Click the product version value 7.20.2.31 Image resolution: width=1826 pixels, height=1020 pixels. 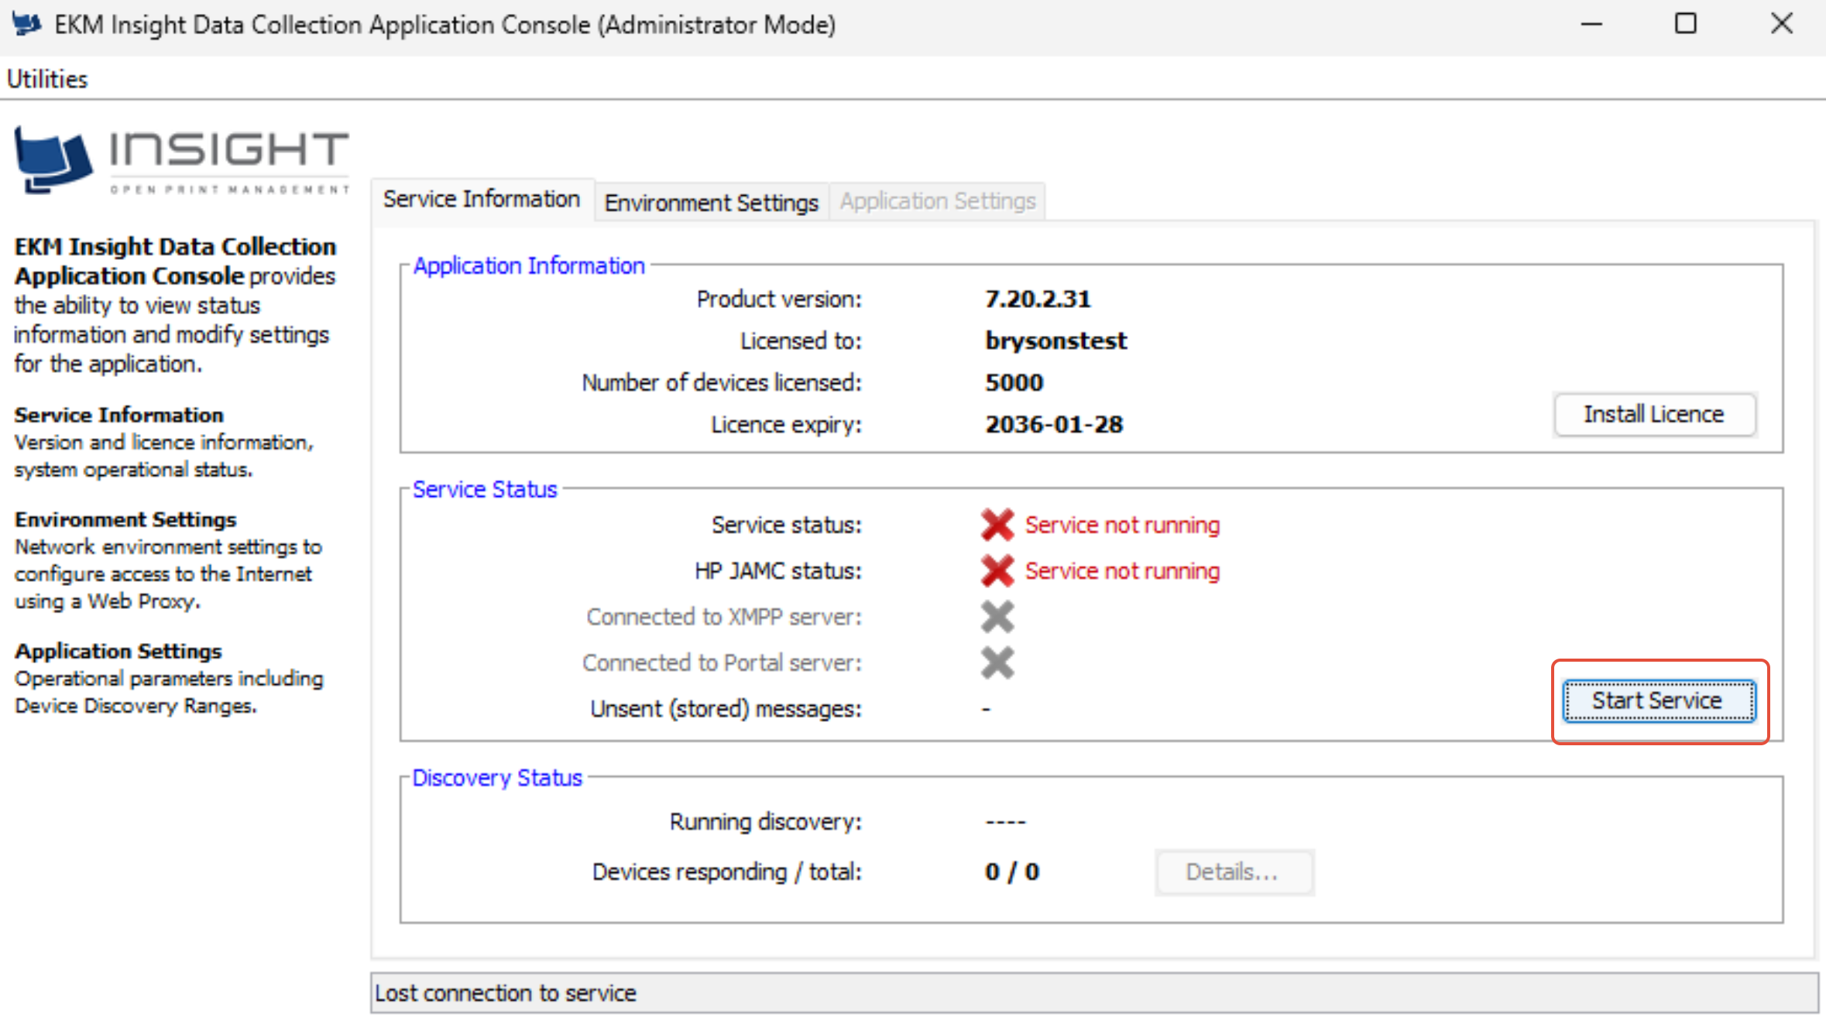(1037, 299)
